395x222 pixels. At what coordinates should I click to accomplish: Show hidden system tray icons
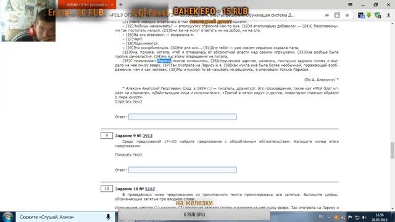click(329, 217)
